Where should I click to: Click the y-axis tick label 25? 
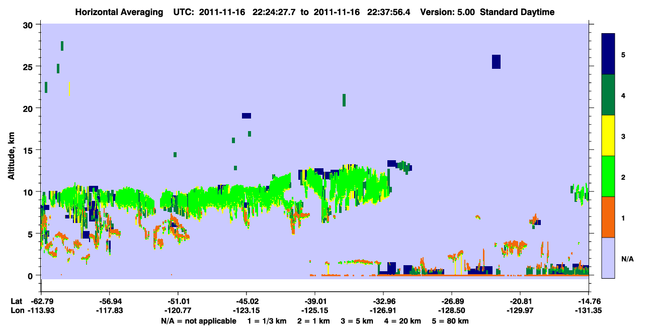coord(29,66)
